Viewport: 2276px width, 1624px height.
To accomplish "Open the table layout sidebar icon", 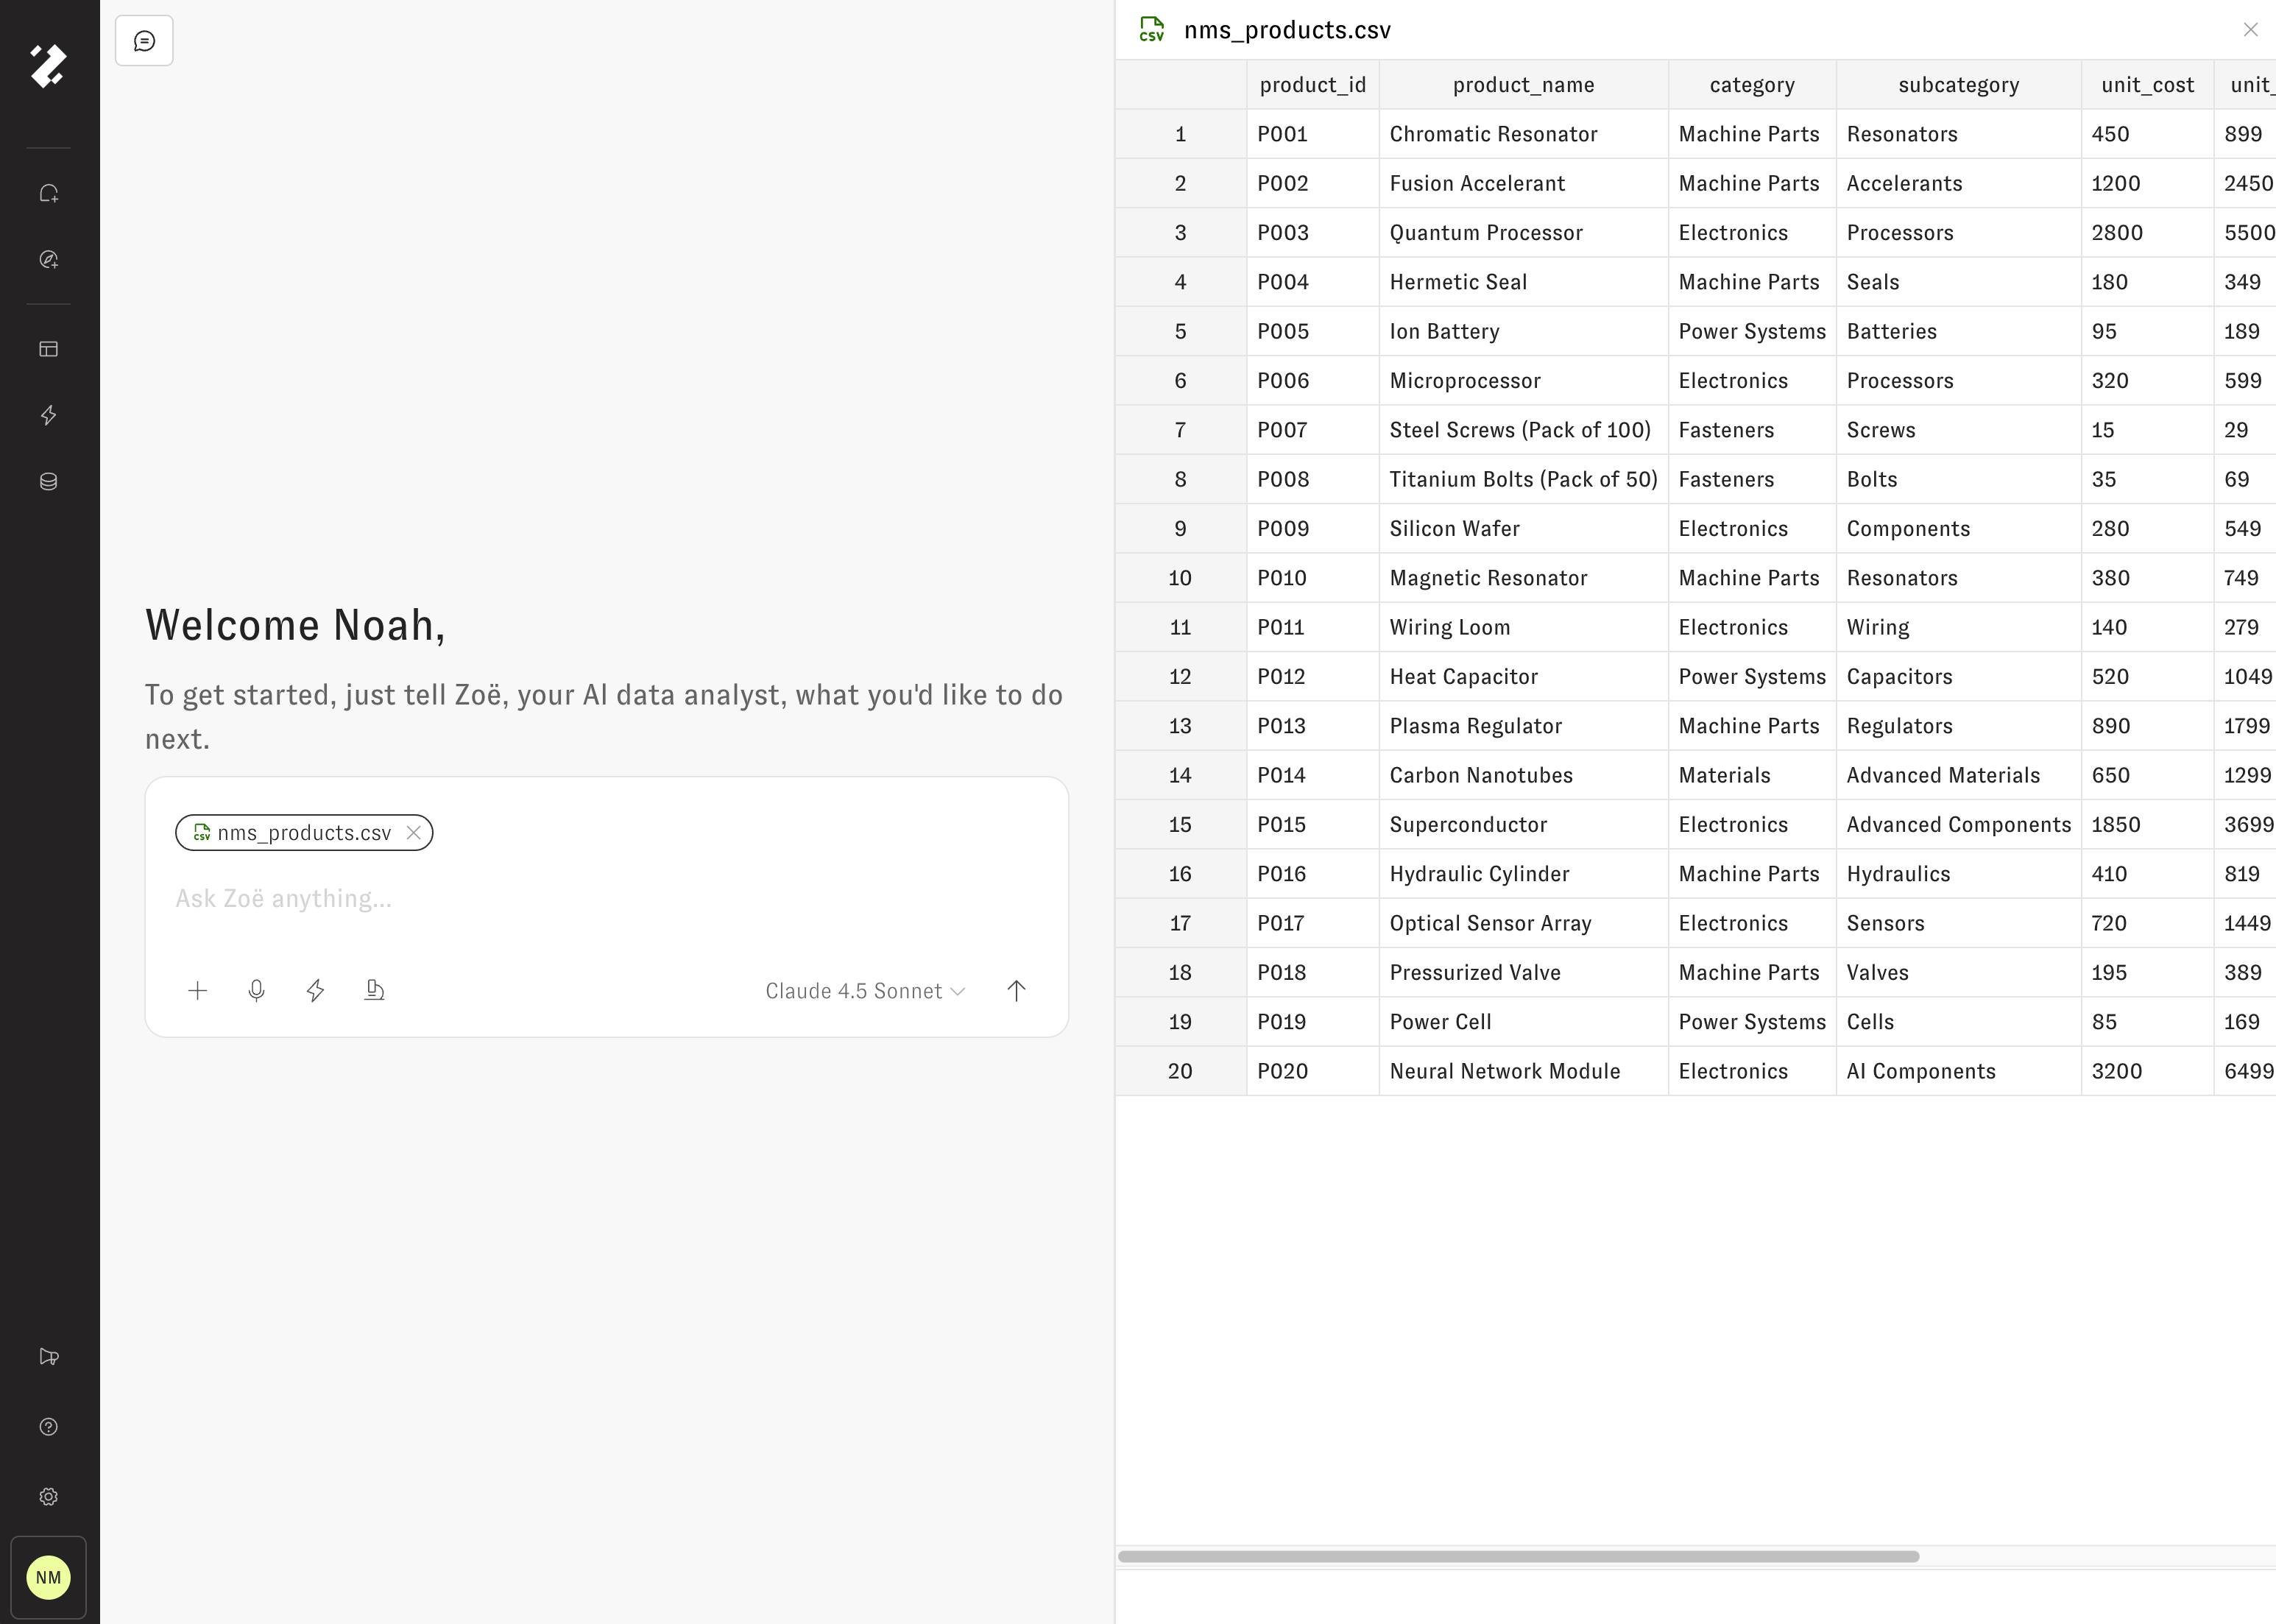I will tap(48, 349).
